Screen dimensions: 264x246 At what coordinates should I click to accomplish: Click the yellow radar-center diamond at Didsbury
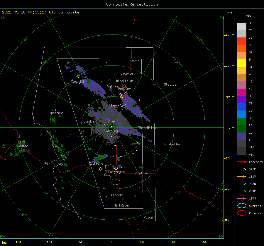click(112, 127)
